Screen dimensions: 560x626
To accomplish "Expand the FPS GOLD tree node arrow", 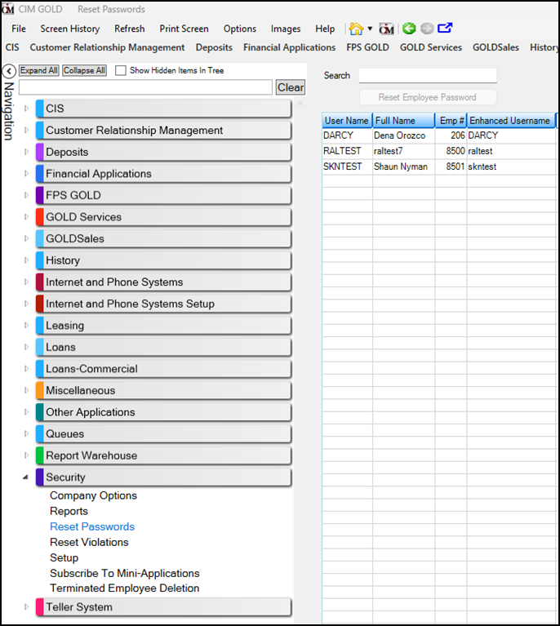I will point(26,195).
